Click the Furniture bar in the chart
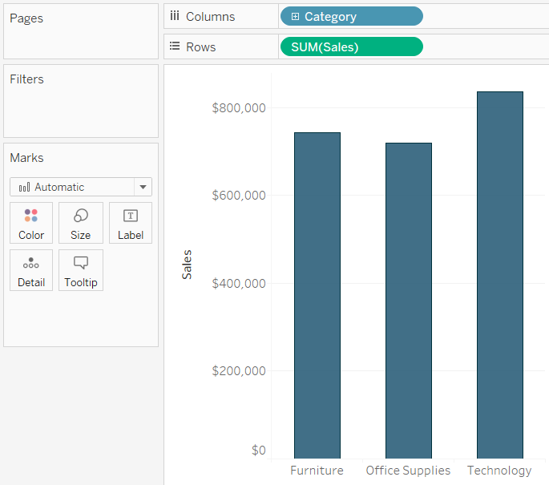549x485 pixels. click(x=317, y=295)
